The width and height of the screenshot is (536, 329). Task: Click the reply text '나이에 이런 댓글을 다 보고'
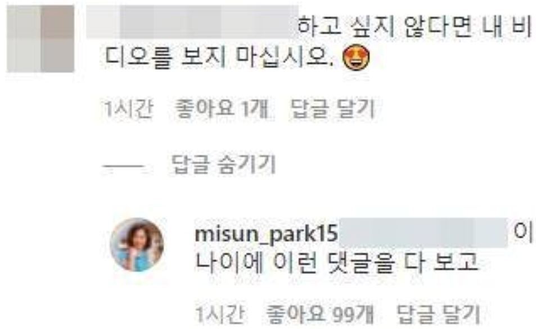(x=336, y=263)
